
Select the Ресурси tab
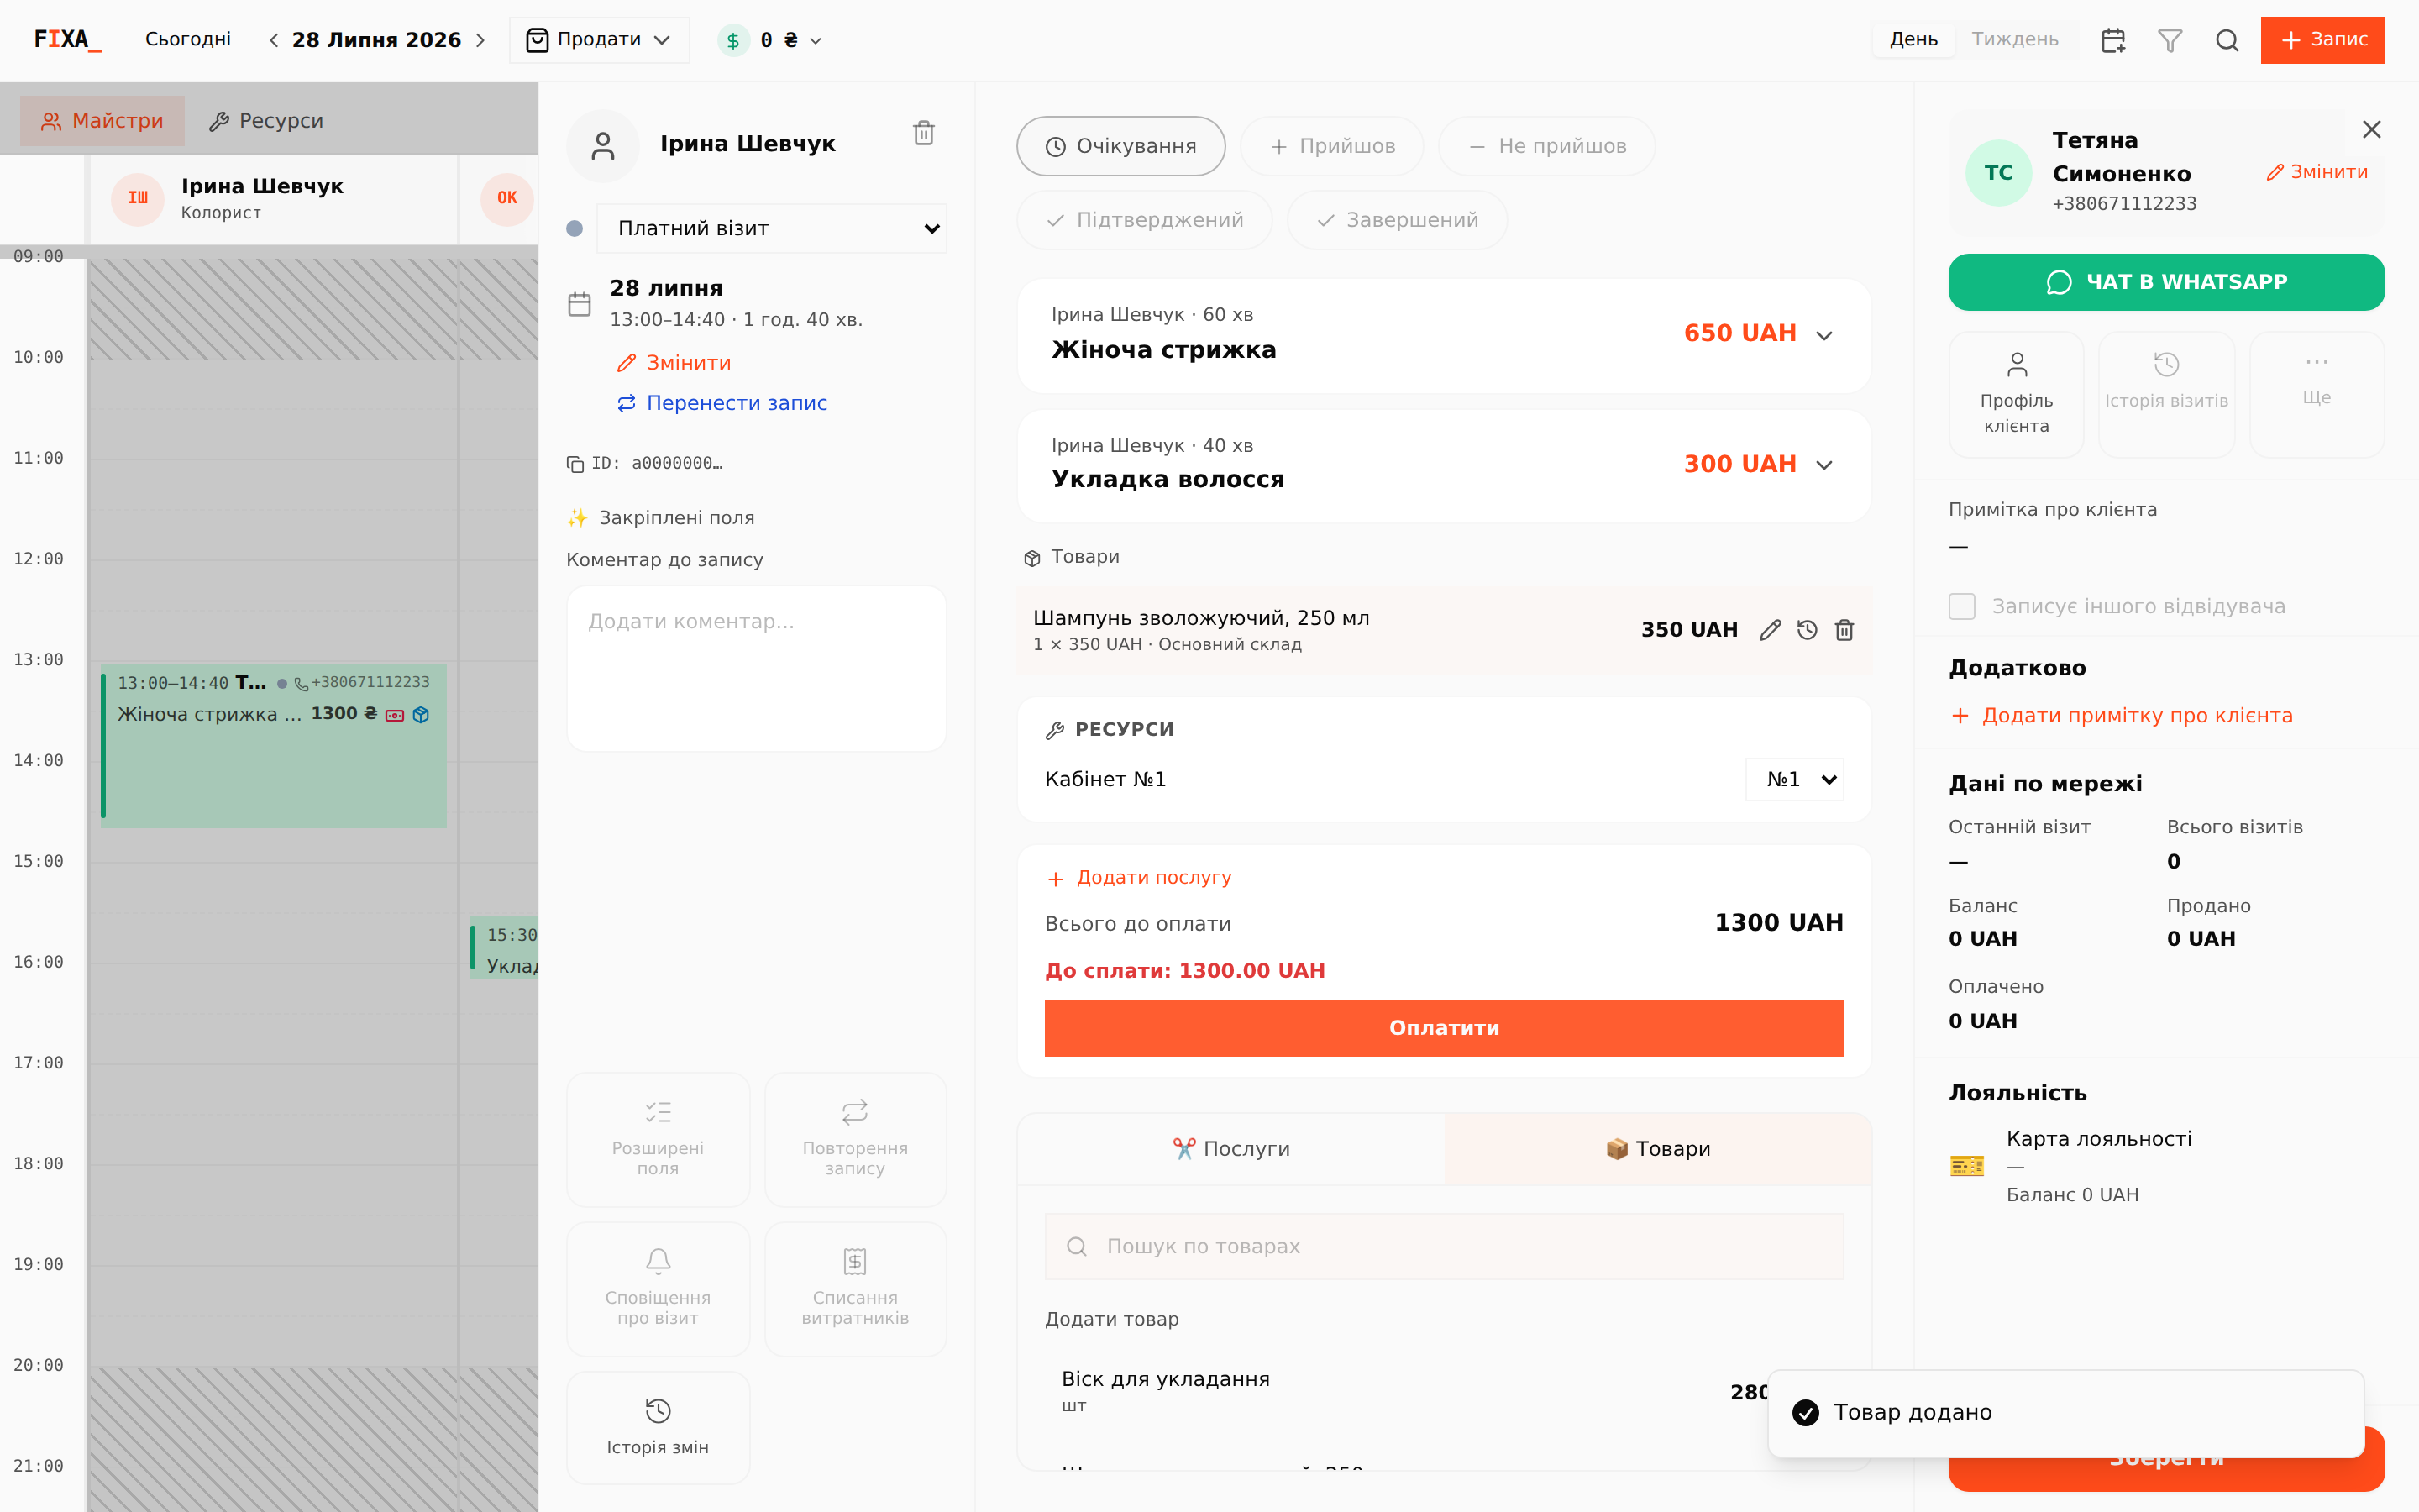click(266, 121)
